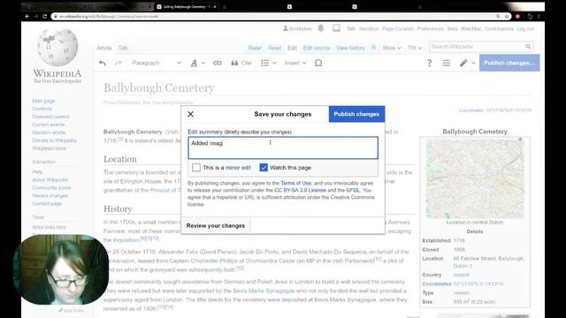Open the Sandbox link

click(x=369, y=29)
